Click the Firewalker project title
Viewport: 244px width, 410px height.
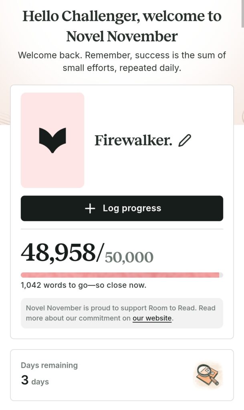133,141
